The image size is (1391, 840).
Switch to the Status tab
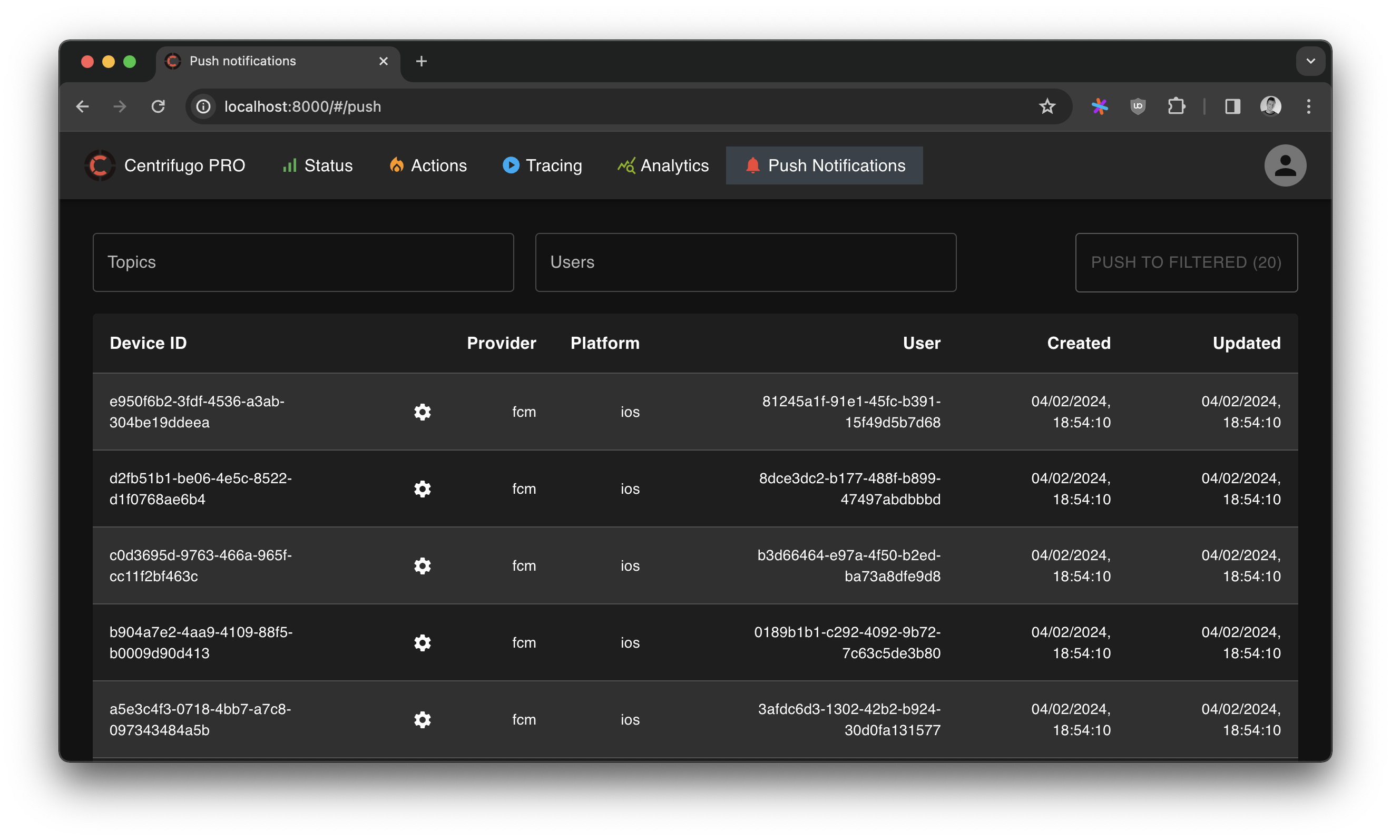318,165
